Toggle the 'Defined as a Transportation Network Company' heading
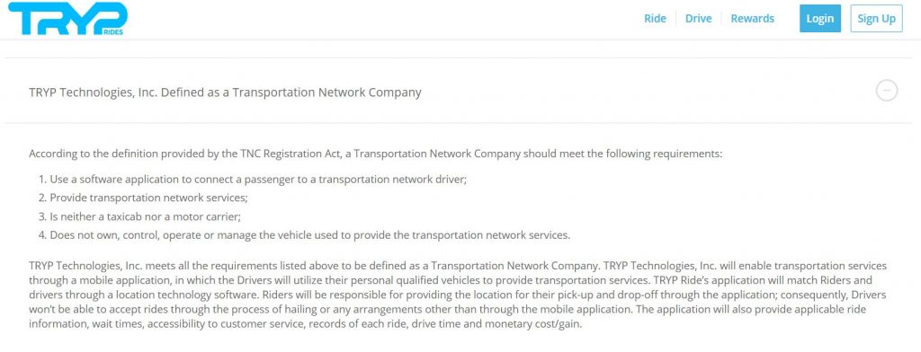Viewport: 921px width, 352px height. coord(225,92)
